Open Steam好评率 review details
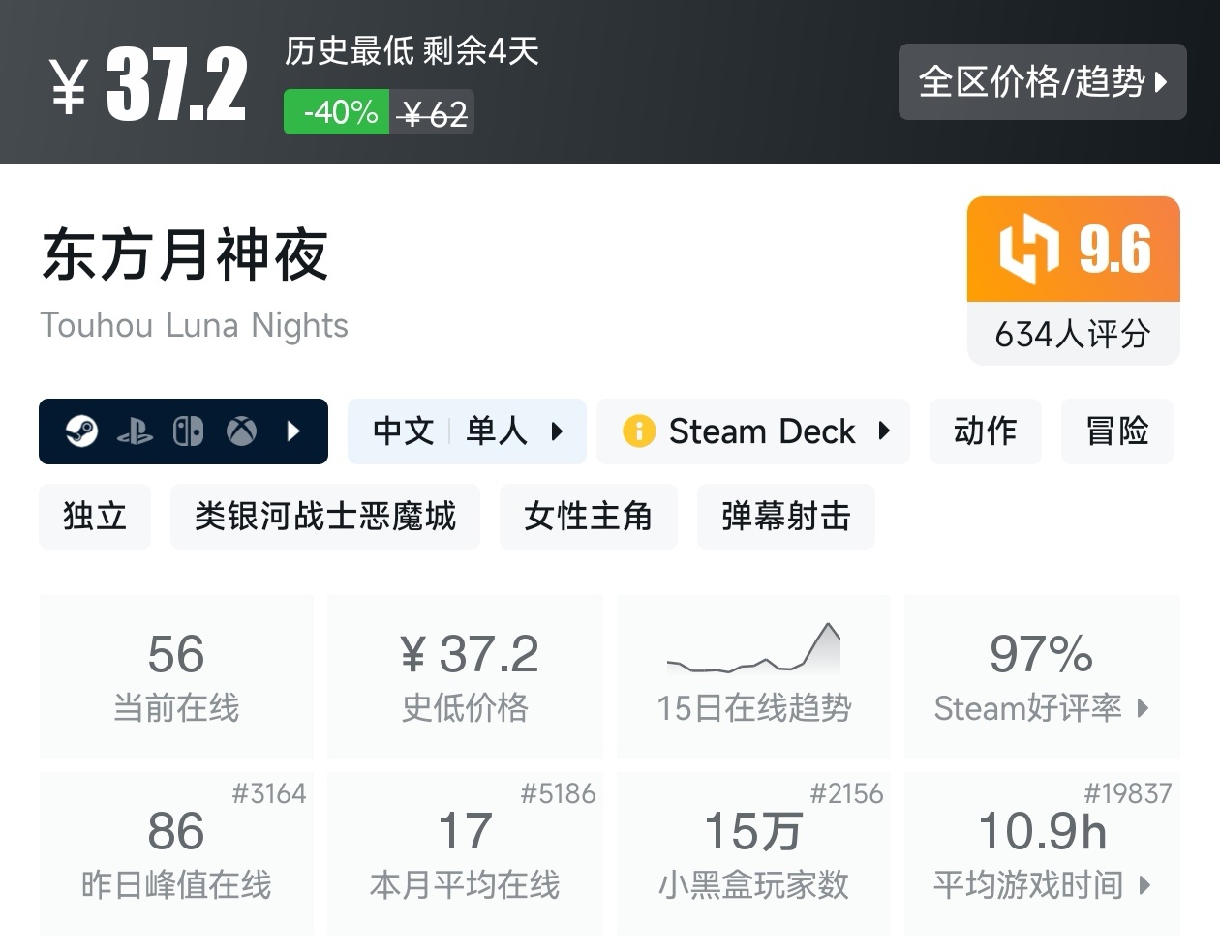 coord(1042,675)
